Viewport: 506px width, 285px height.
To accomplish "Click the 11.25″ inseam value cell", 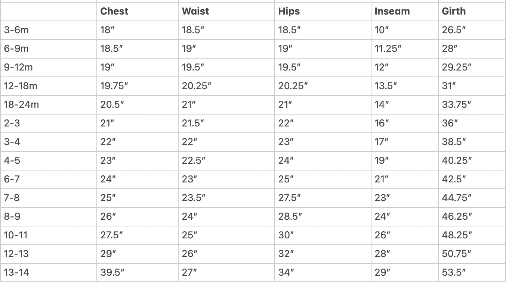I will [388, 48].
